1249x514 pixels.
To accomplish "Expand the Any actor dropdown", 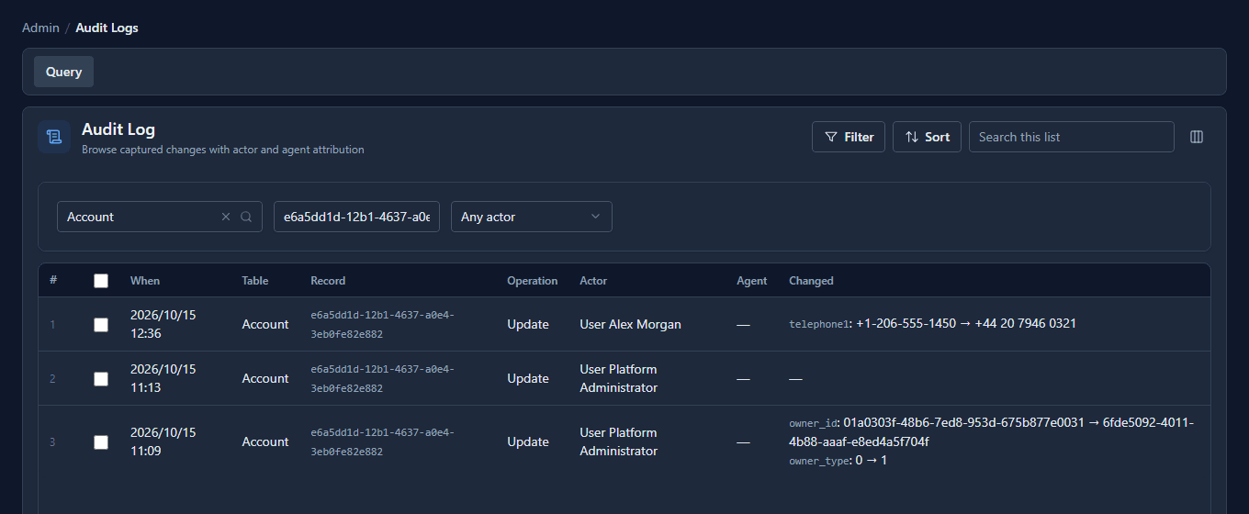I will coord(531,217).
